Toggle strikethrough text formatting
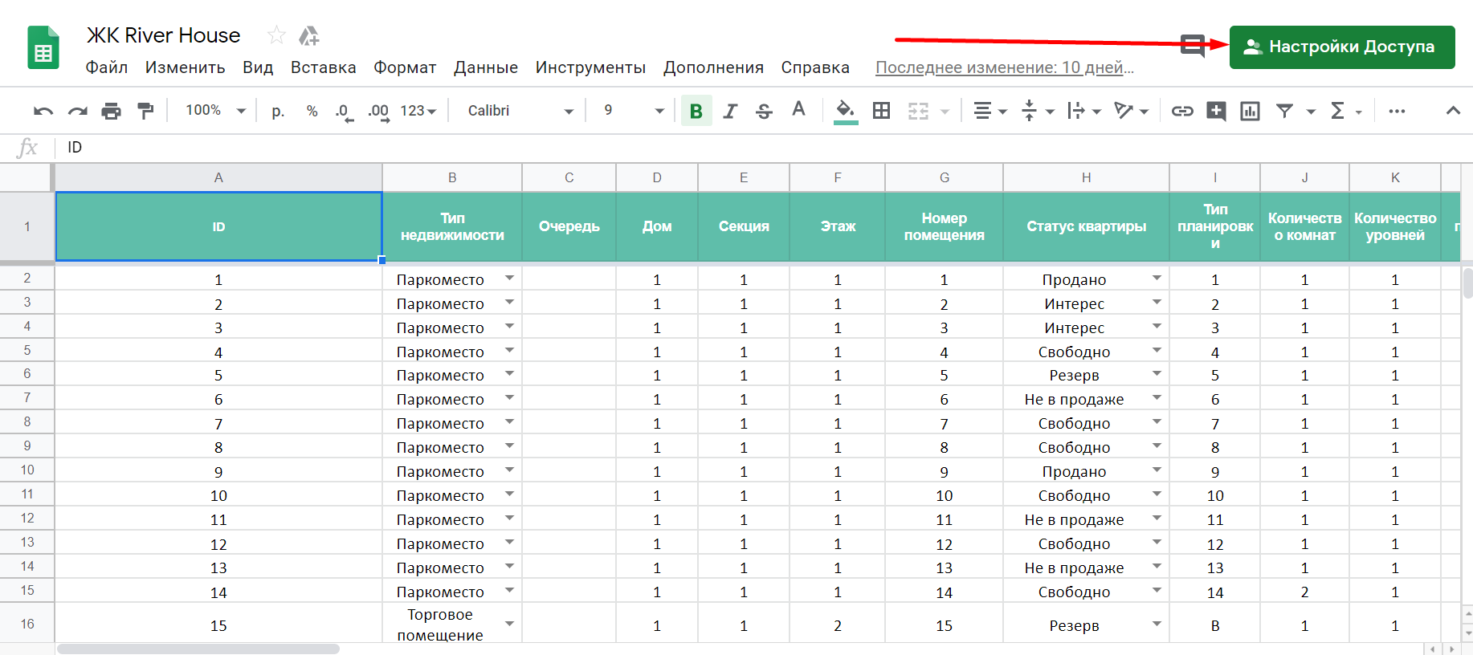The height and width of the screenshot is (655, 1473). tap(764, 111)
